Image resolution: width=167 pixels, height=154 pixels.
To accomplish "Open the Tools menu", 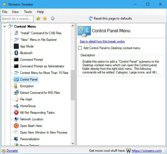I will pos(28,12).
